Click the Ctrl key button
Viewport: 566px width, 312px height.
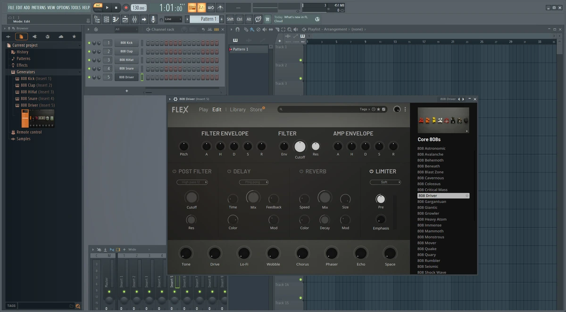coord(240,19)
